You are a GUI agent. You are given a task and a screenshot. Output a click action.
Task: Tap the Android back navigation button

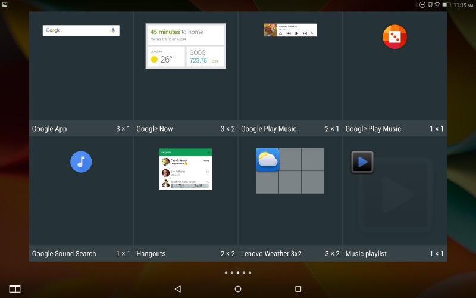(x=178, y=289)
